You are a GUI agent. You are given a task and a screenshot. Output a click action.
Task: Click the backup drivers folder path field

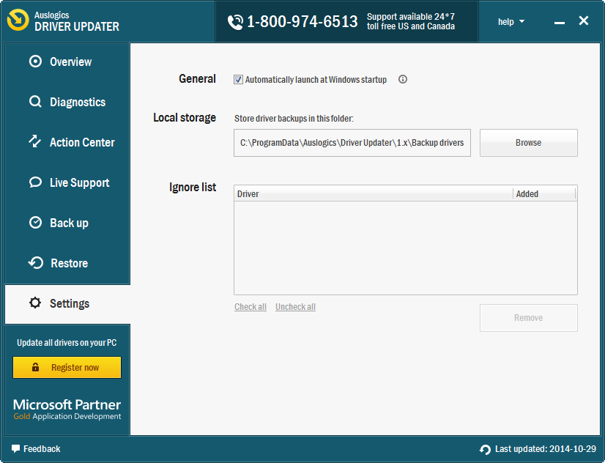click(x=352, y=143)
